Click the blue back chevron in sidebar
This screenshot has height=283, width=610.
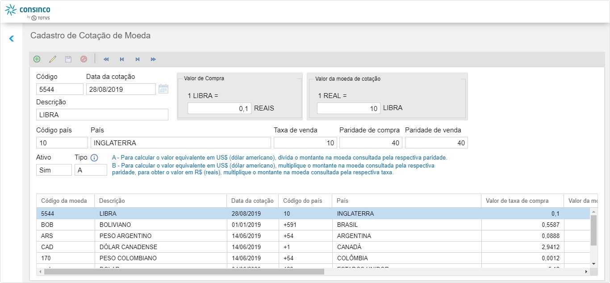point(12,39)
